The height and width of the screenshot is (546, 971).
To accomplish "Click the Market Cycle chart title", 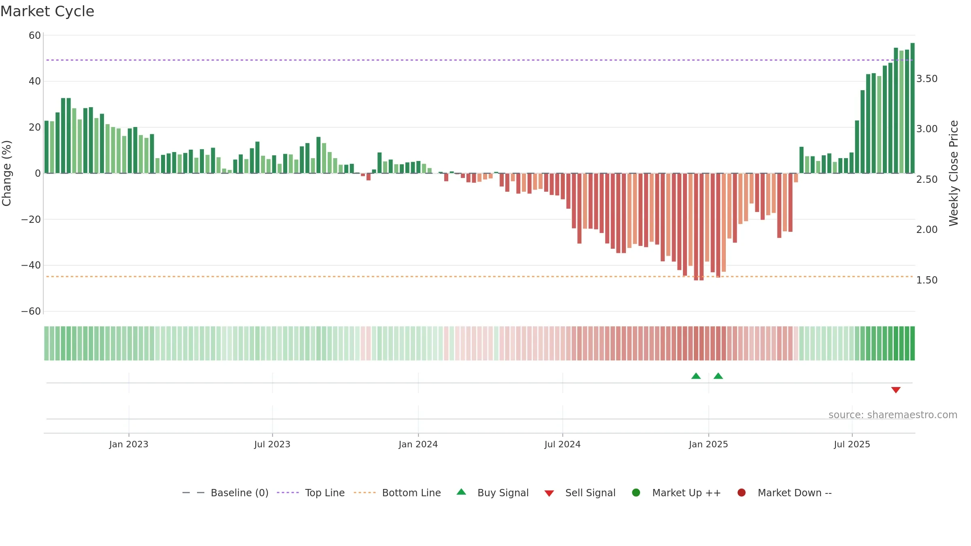I will tap(47, 11).
